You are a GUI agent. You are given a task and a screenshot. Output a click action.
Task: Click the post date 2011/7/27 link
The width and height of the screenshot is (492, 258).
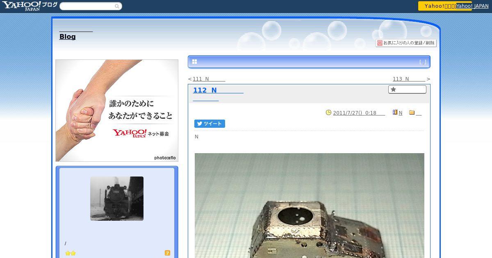[x=359, y=113]
